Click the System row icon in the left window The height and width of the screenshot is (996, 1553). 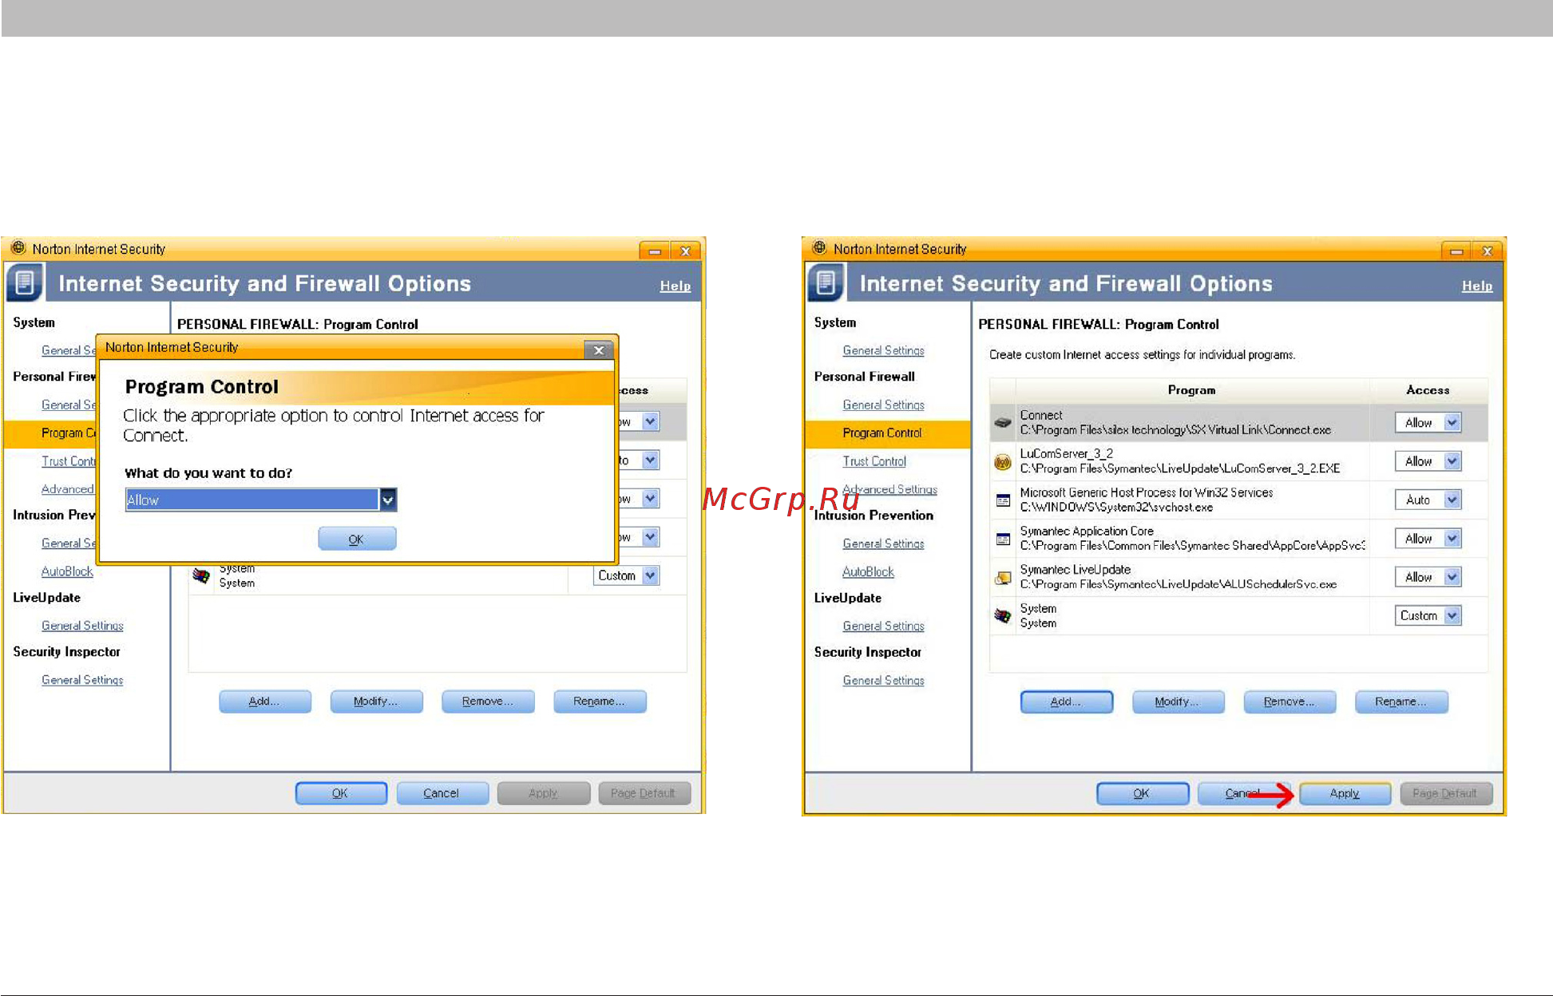tap(201, 575)
